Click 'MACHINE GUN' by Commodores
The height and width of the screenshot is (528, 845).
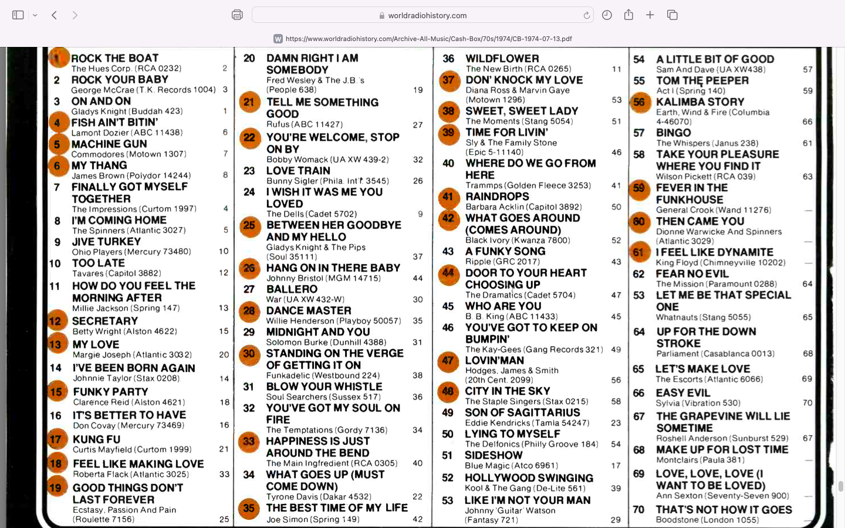[x=109, y=144]
